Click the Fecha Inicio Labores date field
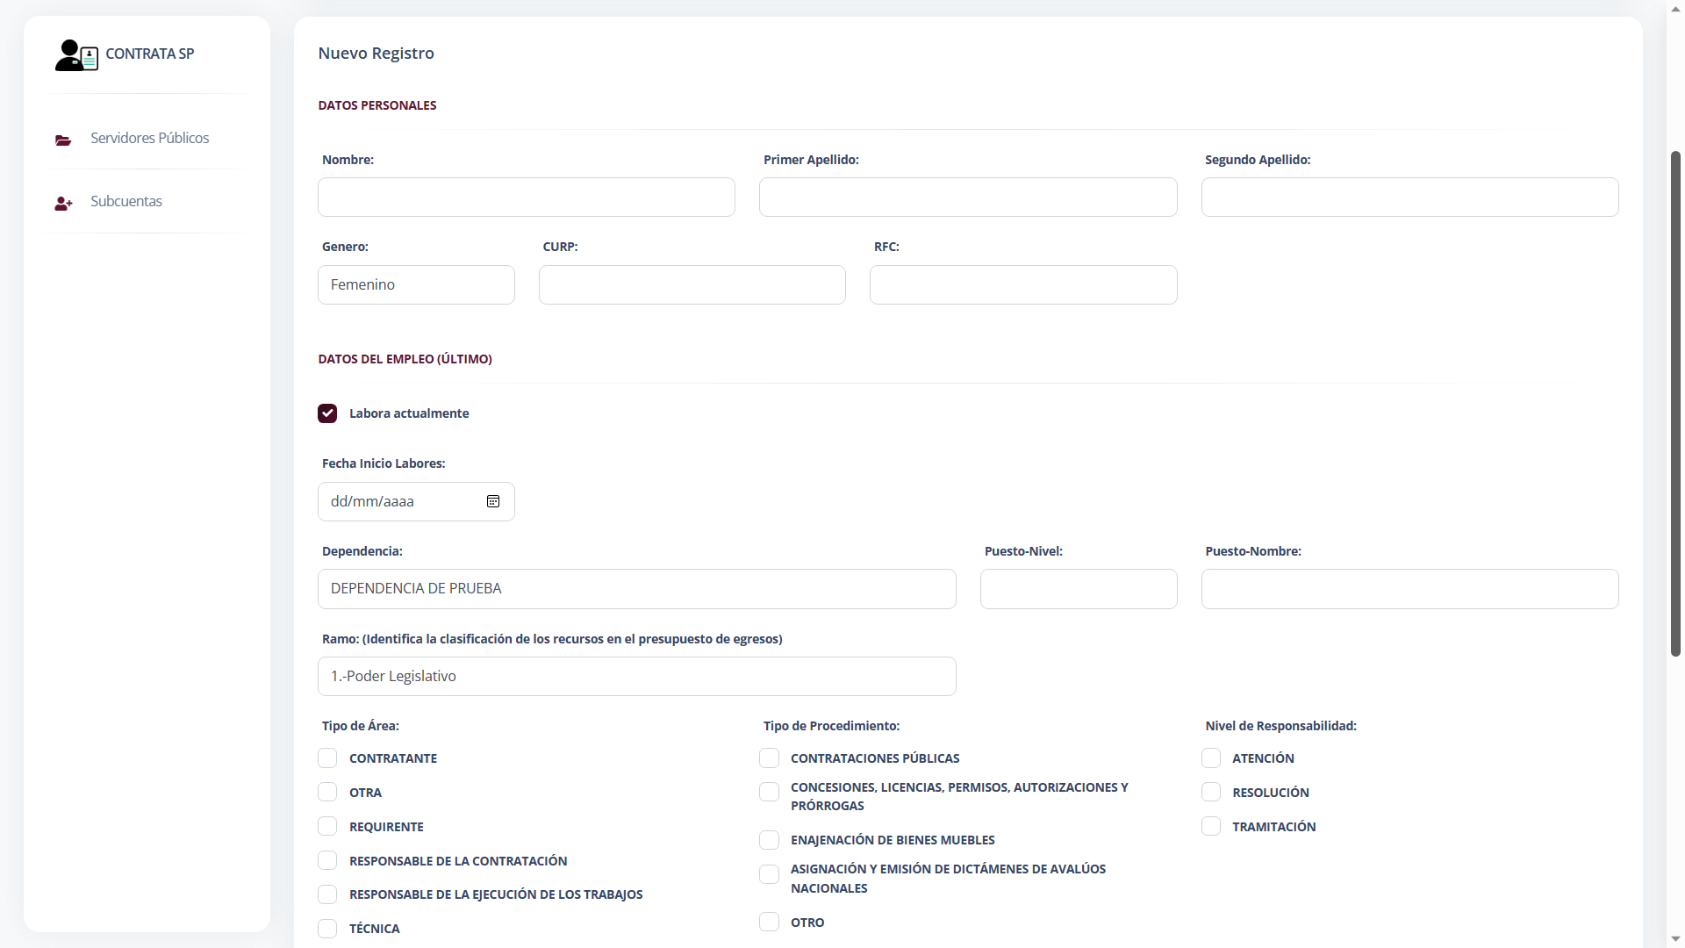 click(x=416, y=502)
